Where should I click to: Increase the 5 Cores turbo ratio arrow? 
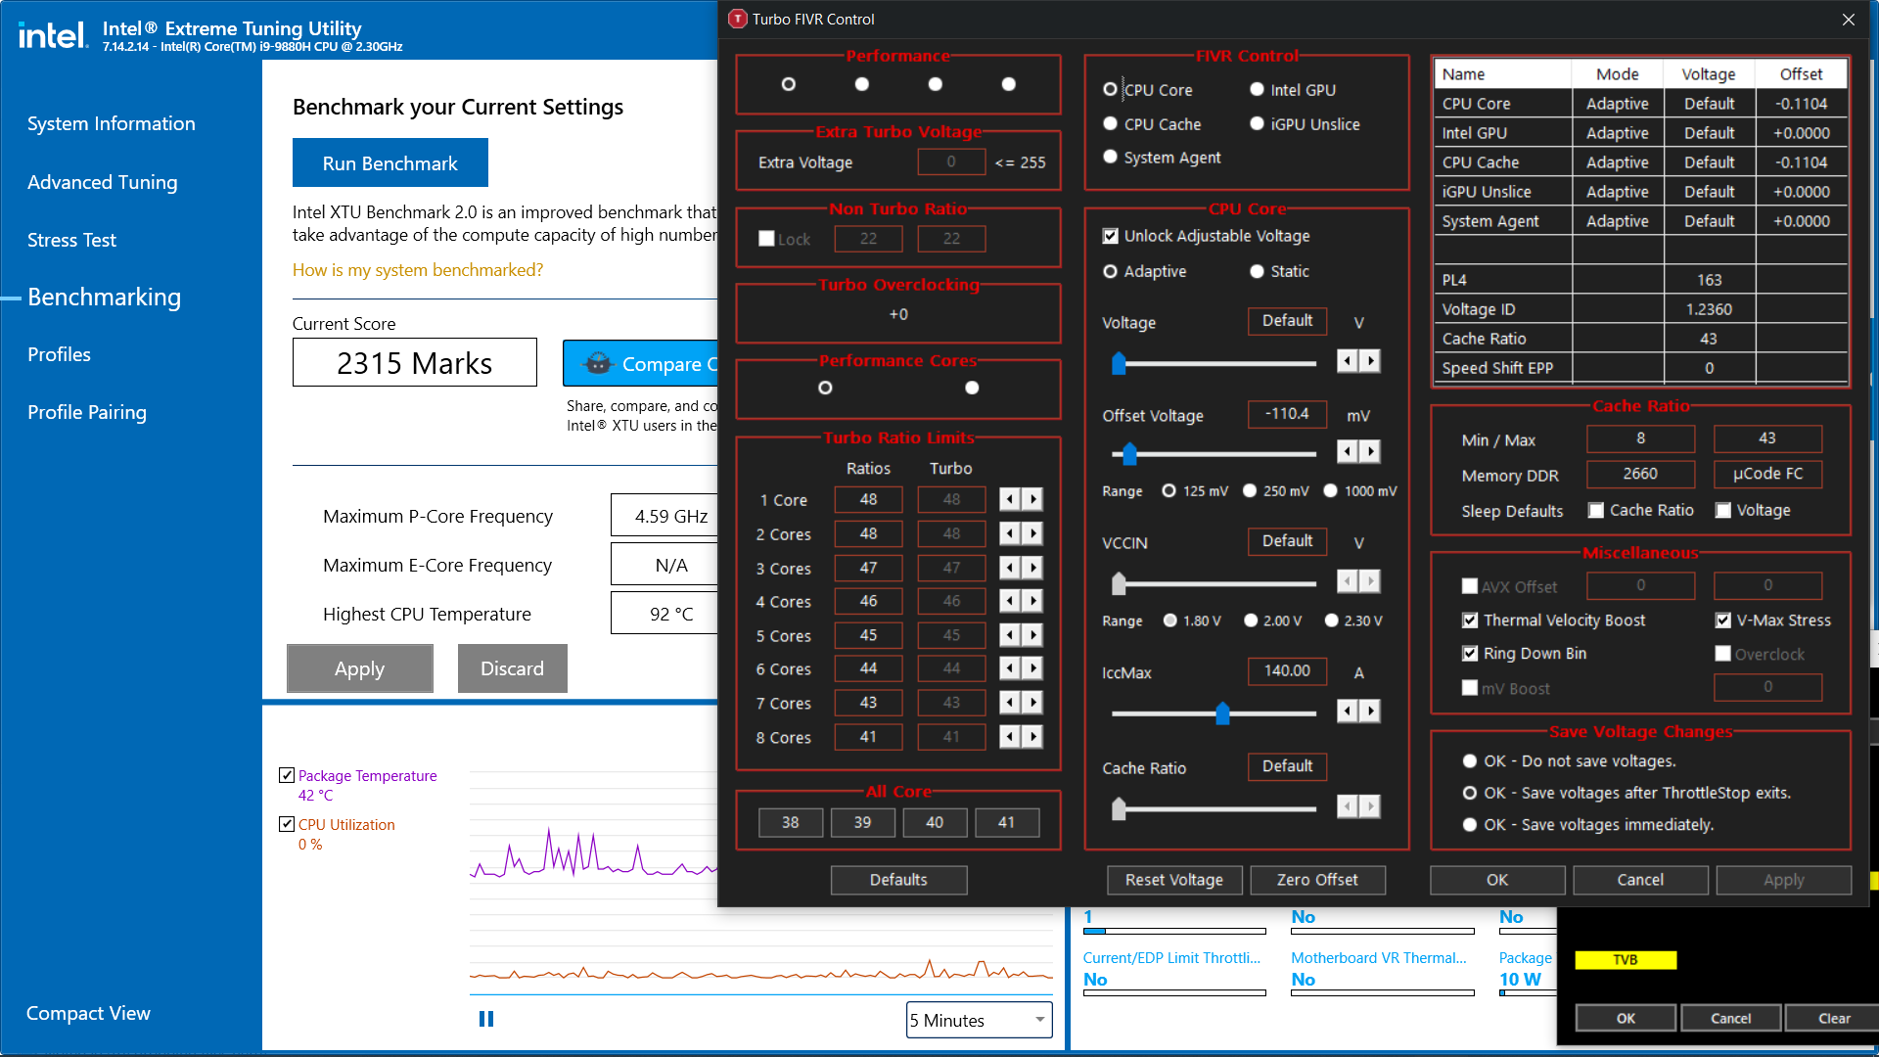(x=1032, y=635)
